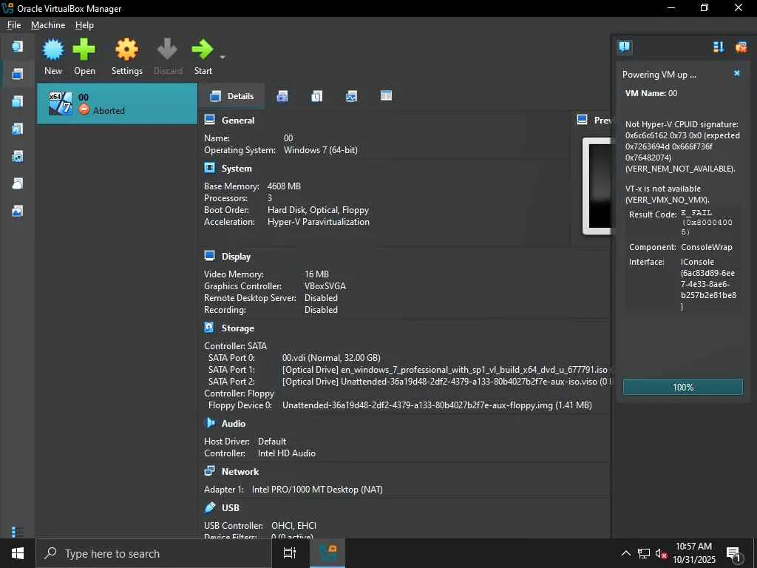Click the 00.vdi hard disk entry
This screenshot has height=568, width=757.
point(331,358)
